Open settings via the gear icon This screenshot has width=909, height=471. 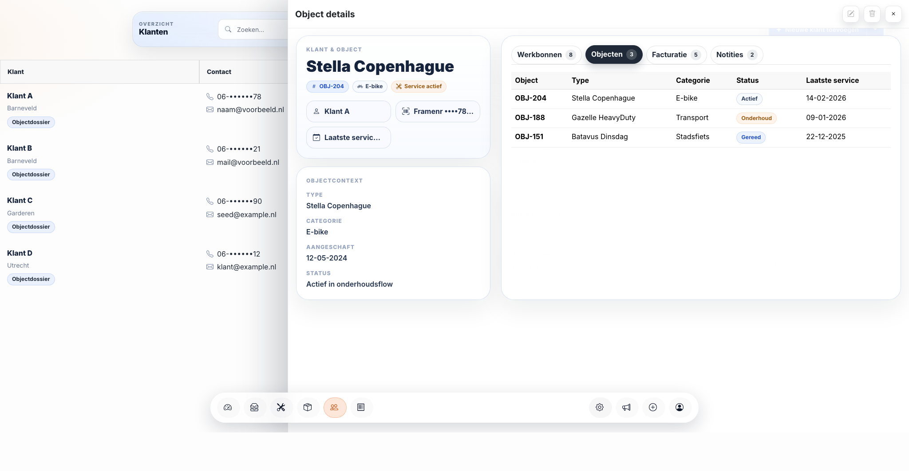600,407
